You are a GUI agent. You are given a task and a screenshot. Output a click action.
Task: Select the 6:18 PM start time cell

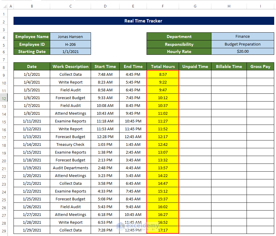105,214
